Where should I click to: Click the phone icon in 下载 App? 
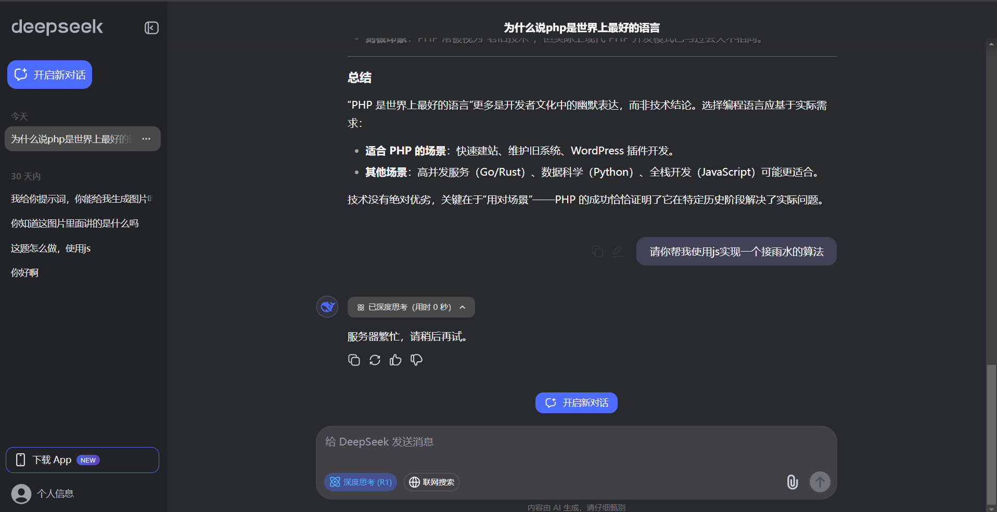20,460
